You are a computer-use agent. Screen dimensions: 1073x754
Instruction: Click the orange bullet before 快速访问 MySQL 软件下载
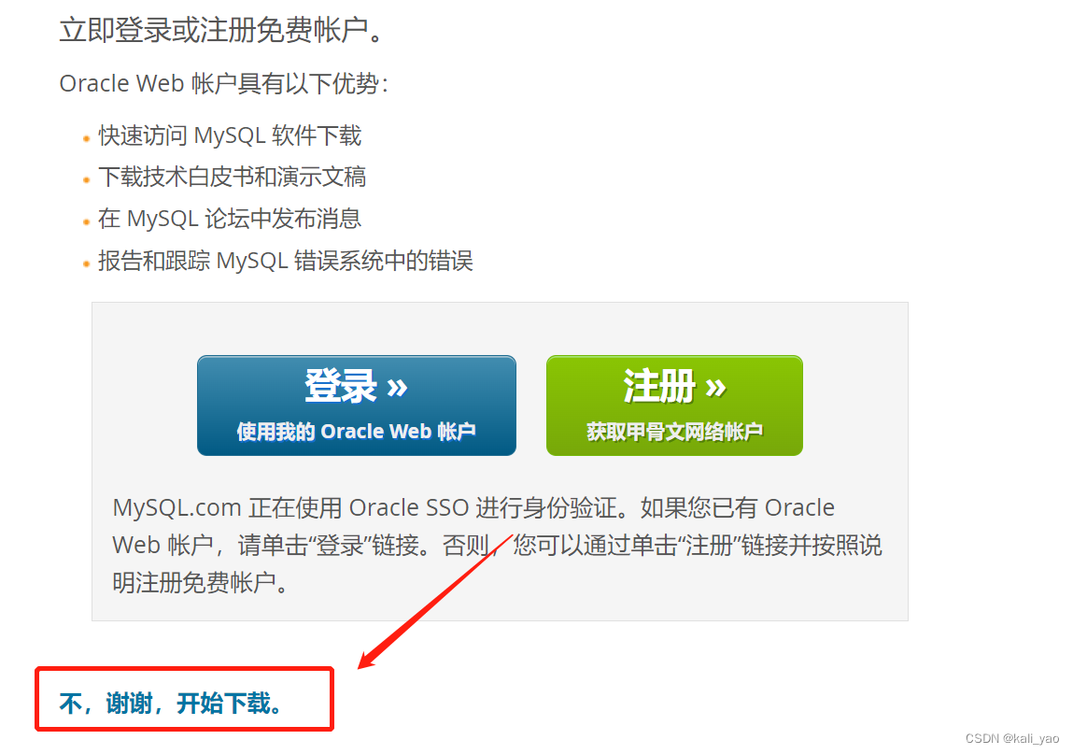tap(86, 138)
